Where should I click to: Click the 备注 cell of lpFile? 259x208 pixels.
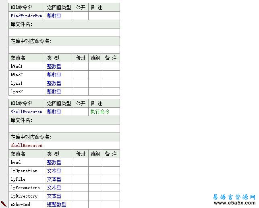[111, 179]
